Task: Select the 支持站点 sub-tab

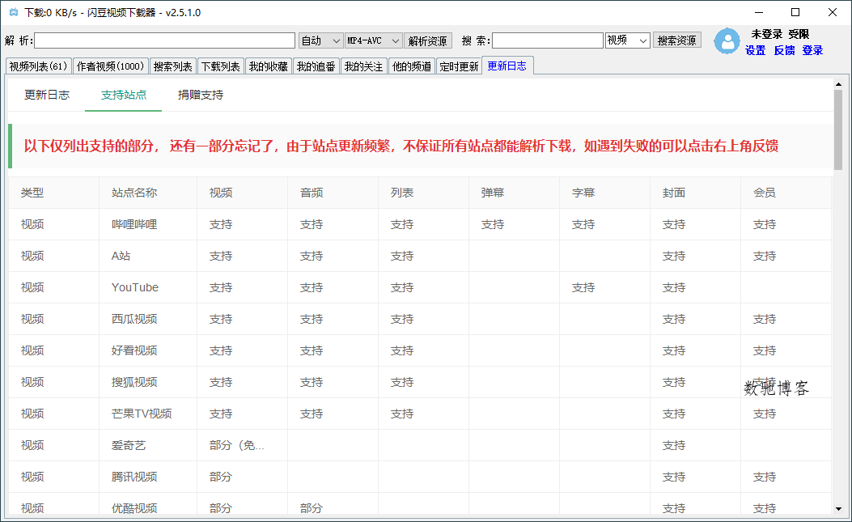Action: 123,95
